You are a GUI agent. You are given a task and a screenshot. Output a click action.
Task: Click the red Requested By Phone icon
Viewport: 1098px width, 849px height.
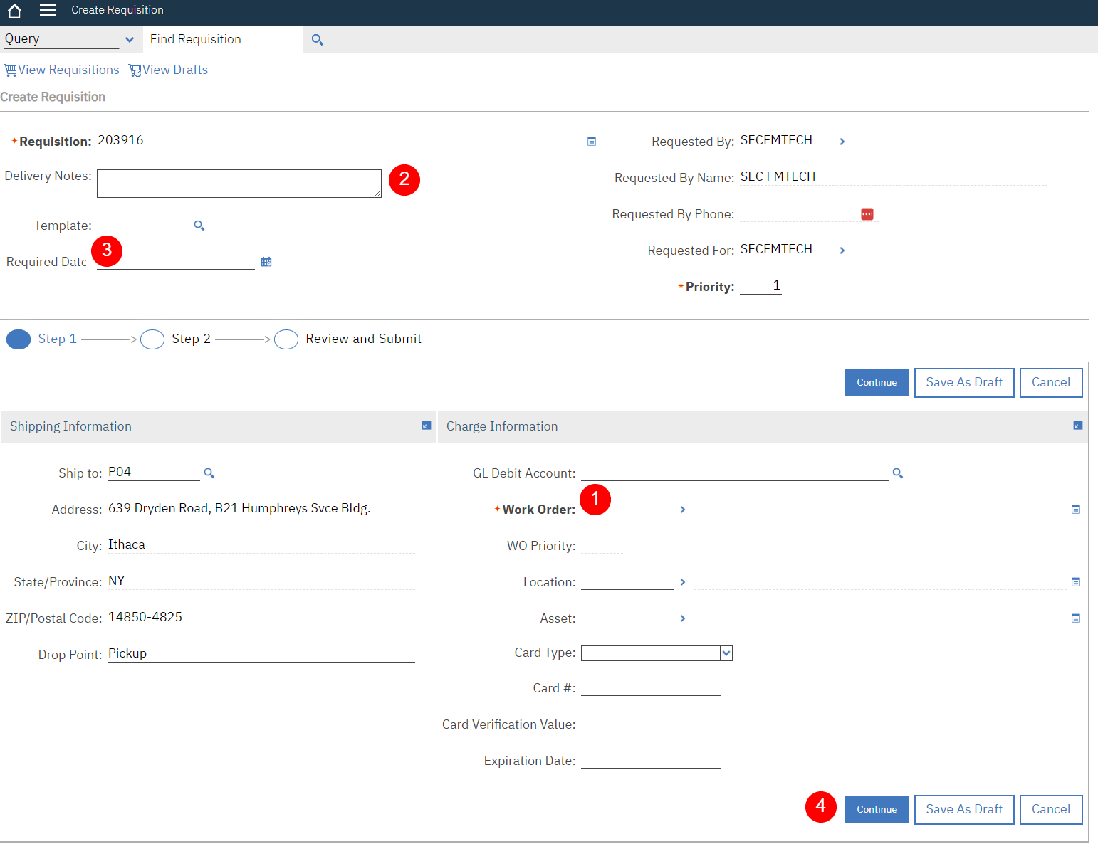tap(867, 214)
